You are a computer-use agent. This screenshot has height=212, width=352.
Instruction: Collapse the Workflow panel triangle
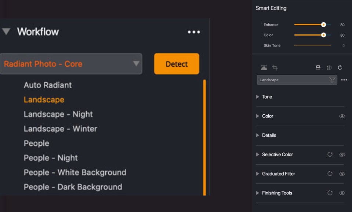click(x=6, y=31)
